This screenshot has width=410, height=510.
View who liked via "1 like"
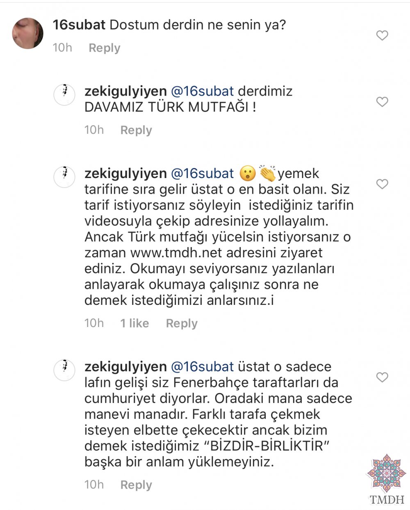(x=134, y=323)
